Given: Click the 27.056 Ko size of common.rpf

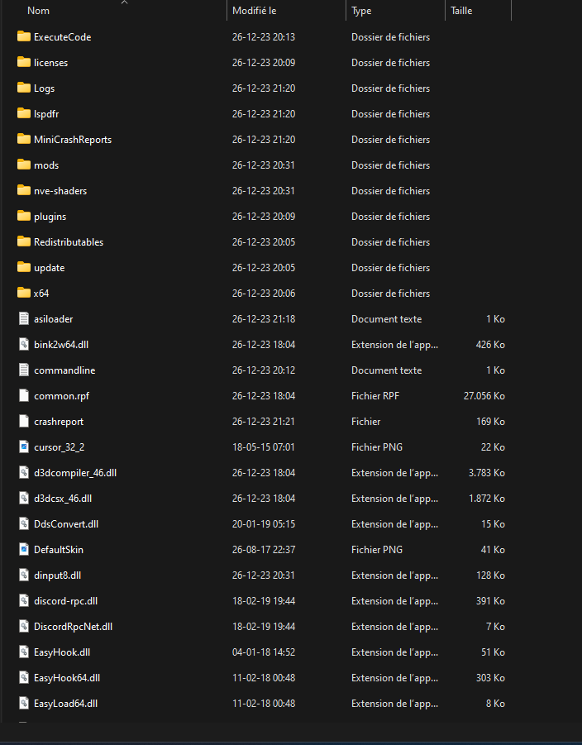Looking at the screenshot, I should click(484, 396).
